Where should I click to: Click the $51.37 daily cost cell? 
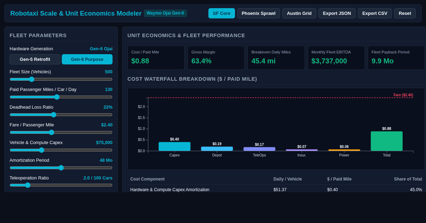coord(280,190)
